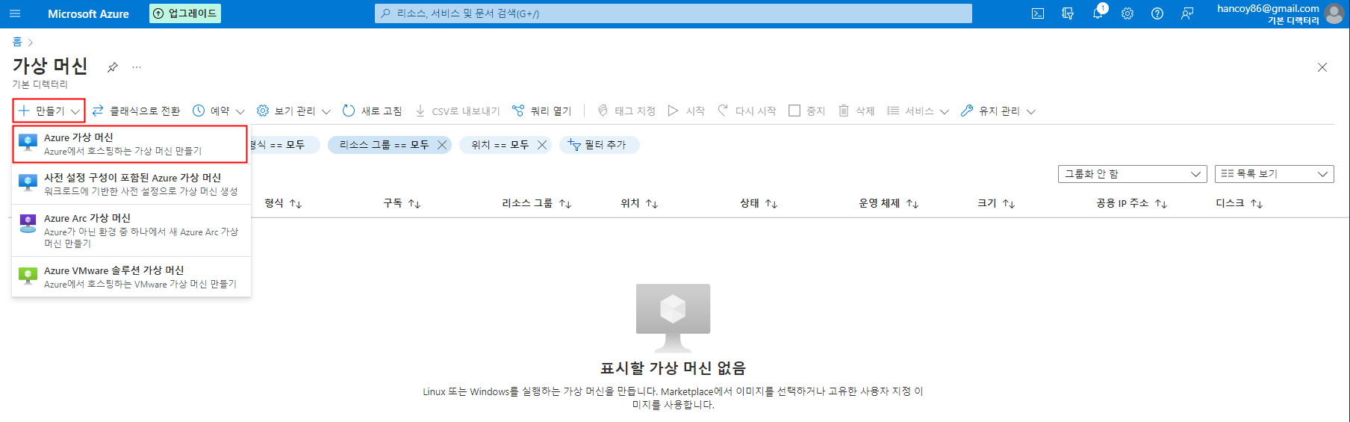This screenshot has height=422, width=1350.
Task: Select 사전 설정 구성이 포함된 Azure 가상 머신
Action: pyautogui.click(x=131, y=184)
